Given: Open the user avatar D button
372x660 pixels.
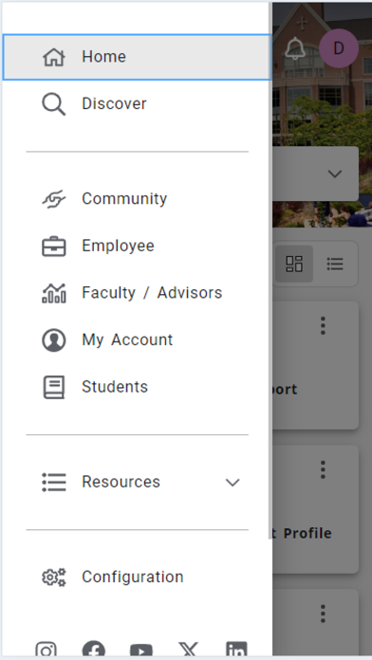Looking at the screenshot, I should [339, 48].
